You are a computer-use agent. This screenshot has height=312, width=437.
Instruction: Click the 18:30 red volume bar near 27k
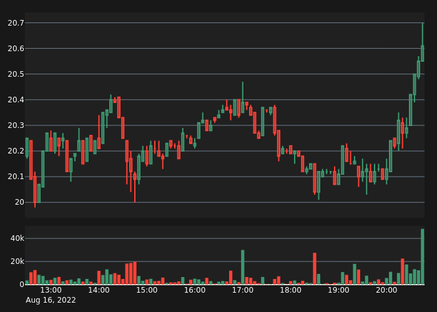pyautogui.click(x=315, y=268)
